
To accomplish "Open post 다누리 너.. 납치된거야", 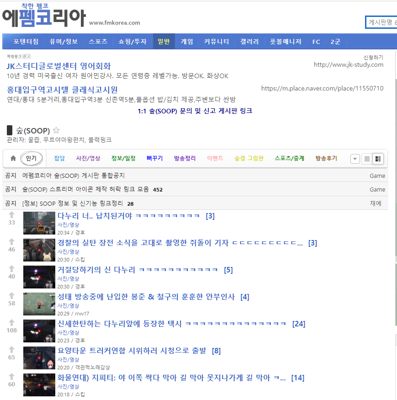I will click(x=128, y=216).
